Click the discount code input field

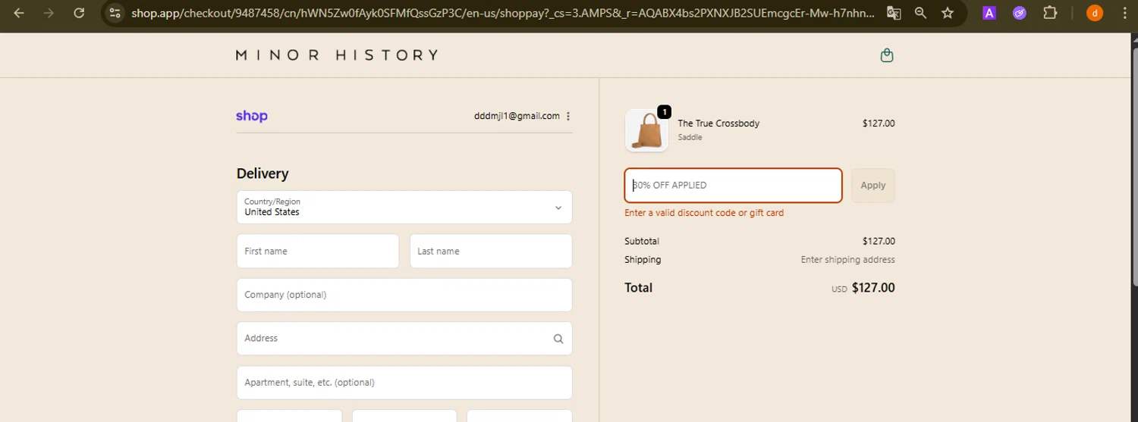pyautogui.click(x=733, y=185)
